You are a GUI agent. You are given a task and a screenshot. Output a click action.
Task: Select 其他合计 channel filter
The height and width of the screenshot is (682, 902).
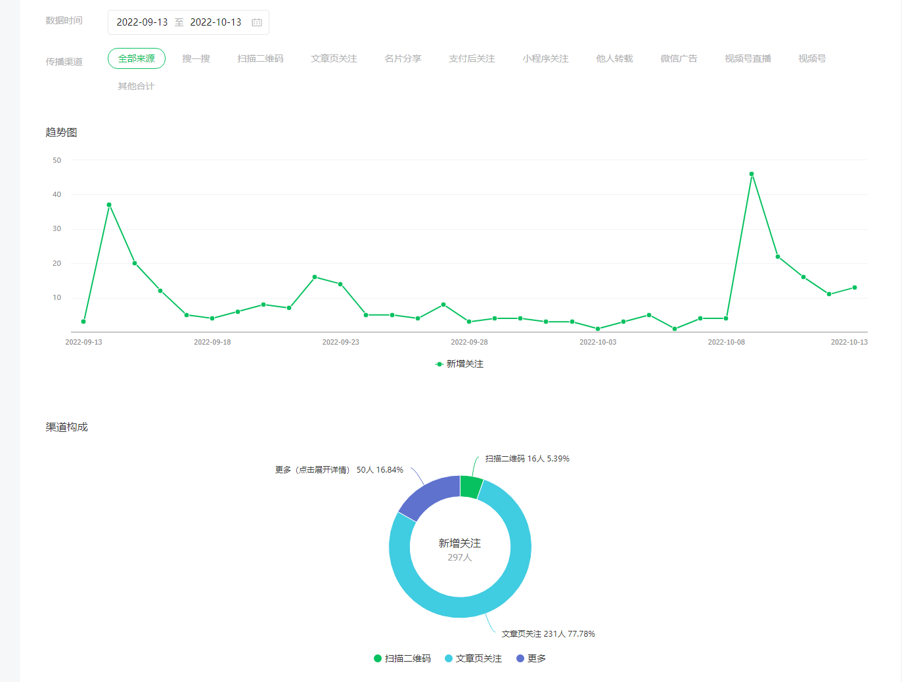click(x=136, y=86)
